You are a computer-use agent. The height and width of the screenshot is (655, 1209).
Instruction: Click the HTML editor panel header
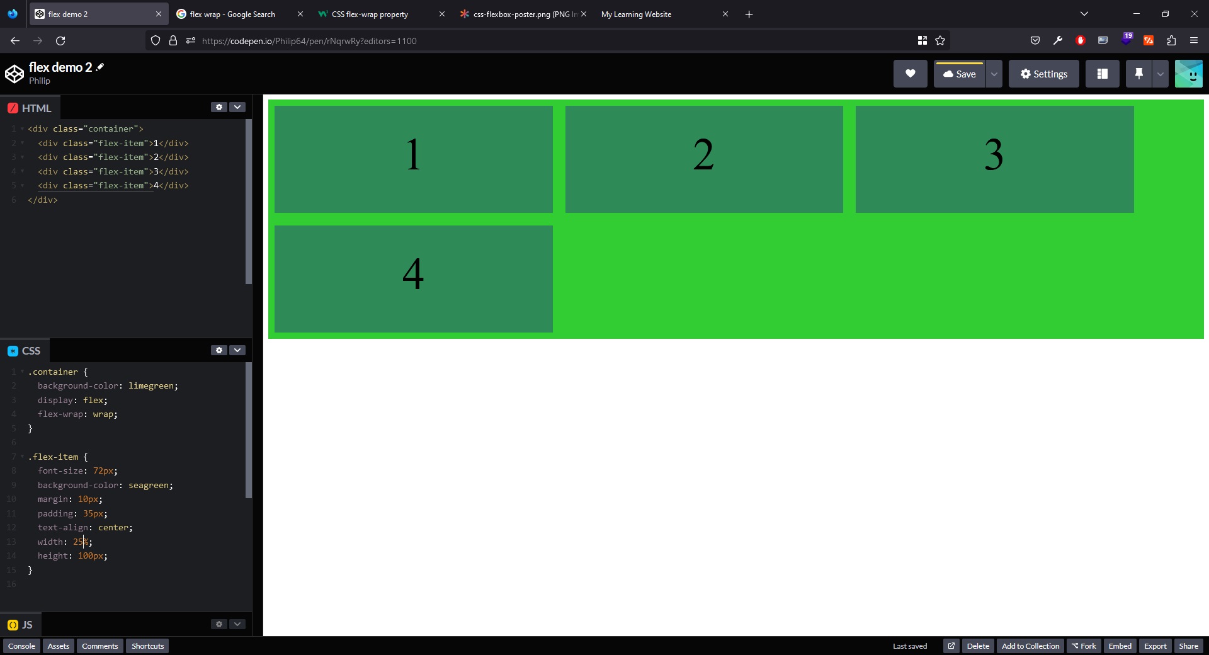30,108
